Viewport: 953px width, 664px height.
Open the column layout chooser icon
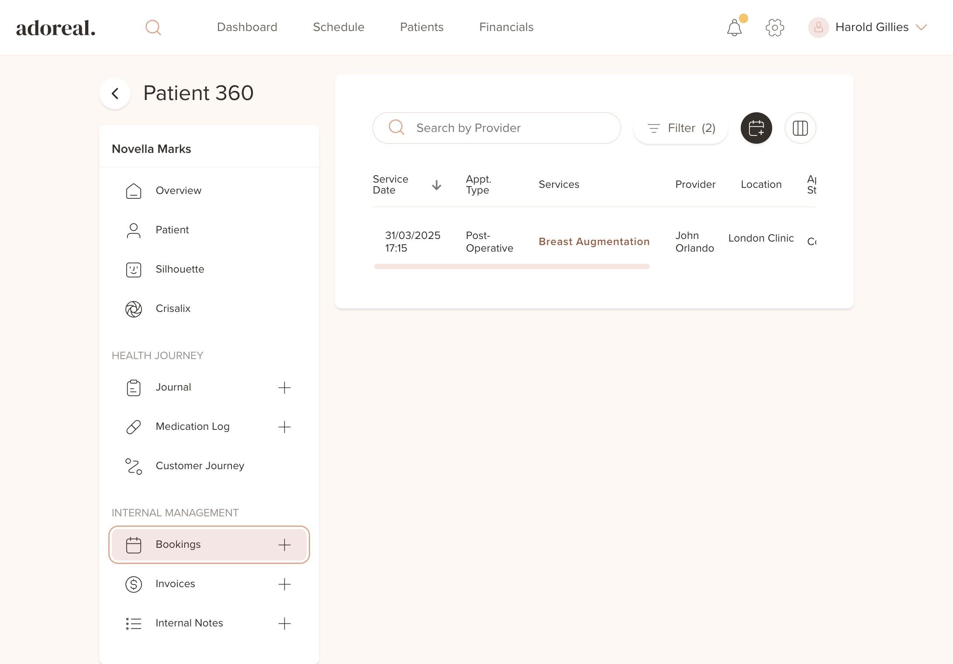[x=800, y=128]
